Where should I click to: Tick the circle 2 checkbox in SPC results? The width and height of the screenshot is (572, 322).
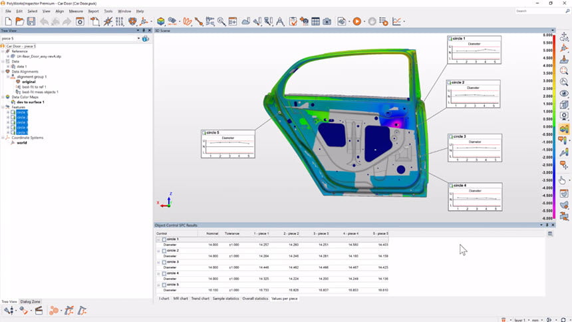tap(164, 251)
